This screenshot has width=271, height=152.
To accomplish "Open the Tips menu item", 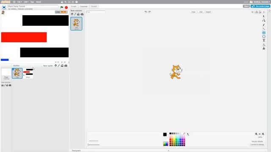I will tap(32, 2).
